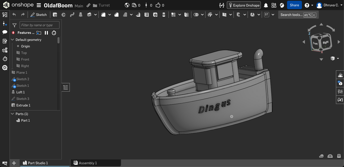
Task: Click the Onshape logo
Action: (19, 5)
